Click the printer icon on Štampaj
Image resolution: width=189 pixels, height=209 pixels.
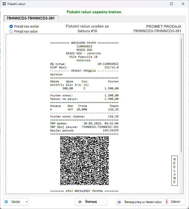coord(80,202)
